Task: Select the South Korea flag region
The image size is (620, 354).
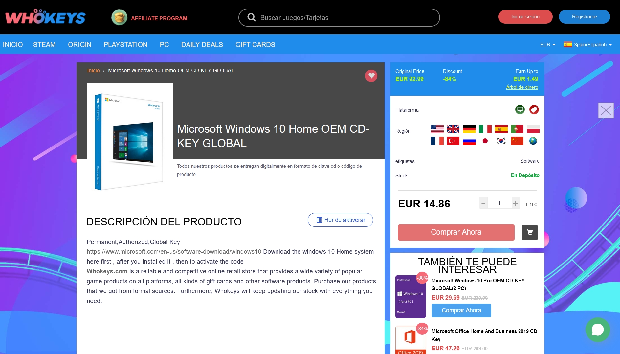Action: point(501,141)
